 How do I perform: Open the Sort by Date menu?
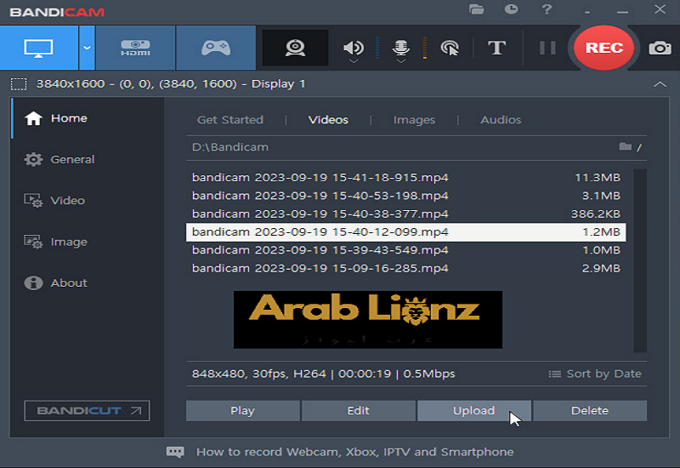pos(595,374)
